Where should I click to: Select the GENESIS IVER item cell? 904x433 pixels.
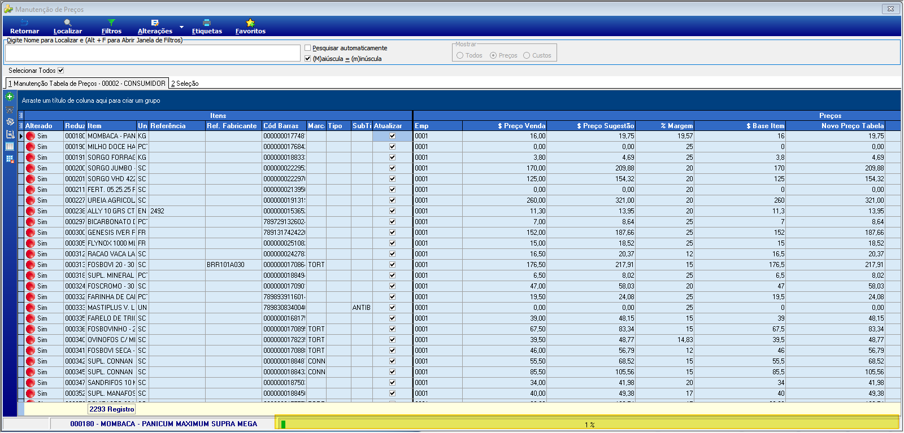click(x=111, y=233)
